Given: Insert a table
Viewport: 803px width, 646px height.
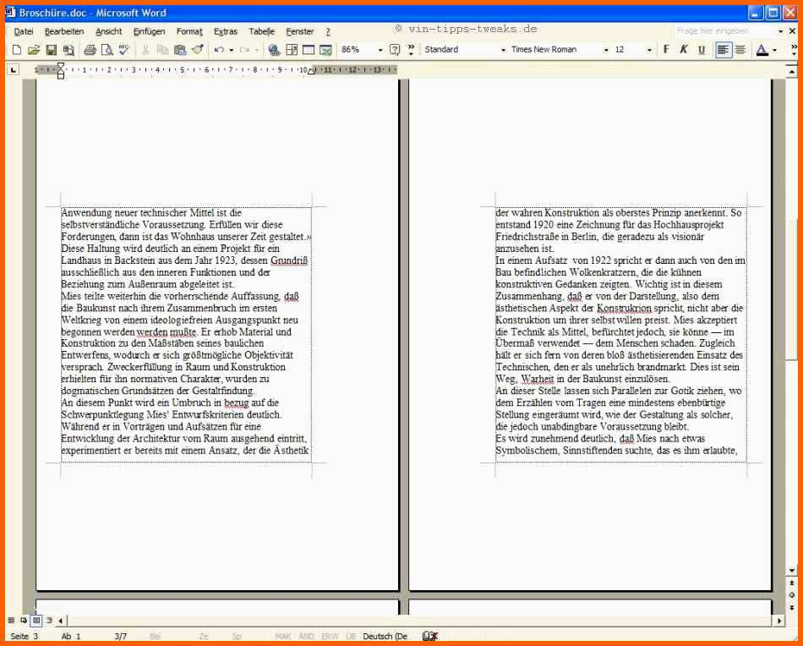Looking at the screenshot, I should [309, 50].
